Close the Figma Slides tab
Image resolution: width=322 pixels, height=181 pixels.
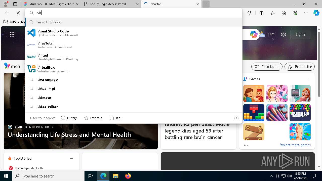[x=77, y=4]
